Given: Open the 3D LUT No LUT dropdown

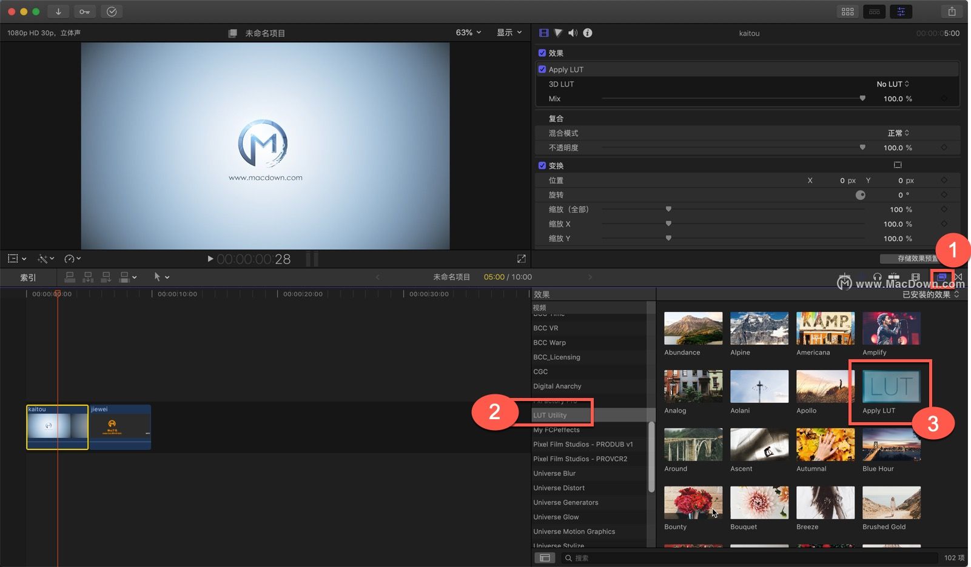Looking at the screenshot, I should [x=890, y=84].
